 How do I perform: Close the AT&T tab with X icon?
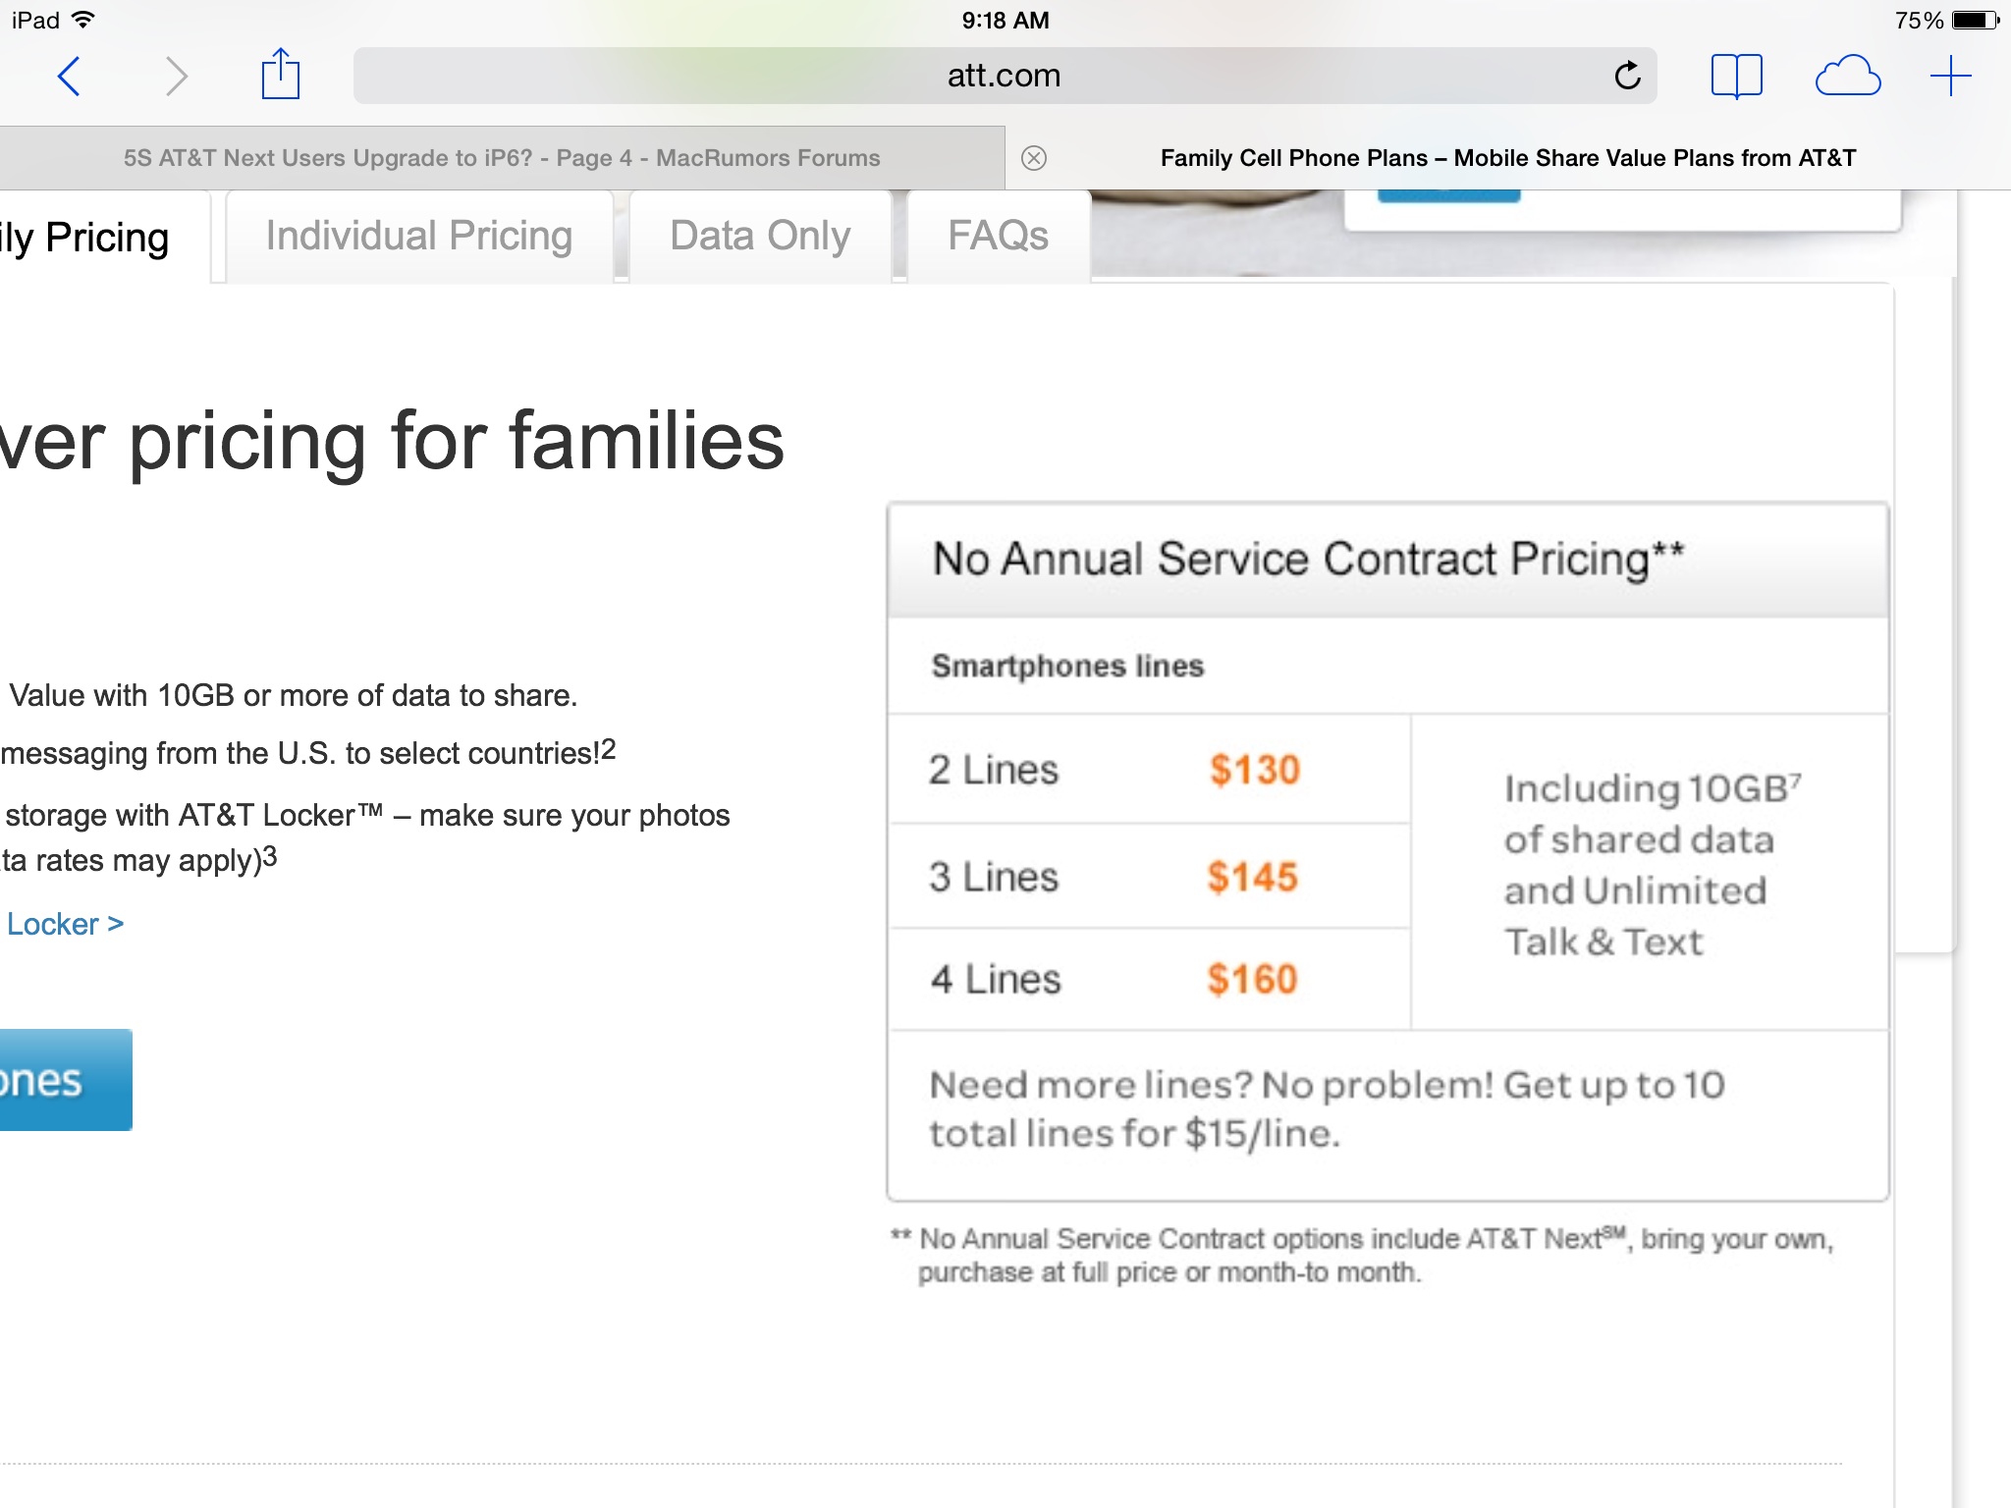pos(1034,158)
